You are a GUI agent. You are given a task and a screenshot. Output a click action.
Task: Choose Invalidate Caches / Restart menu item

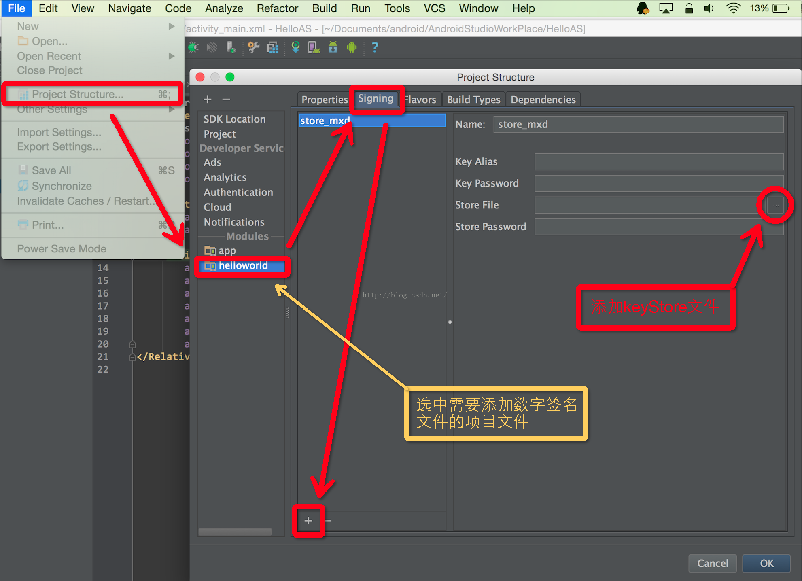tap(93, 201)
